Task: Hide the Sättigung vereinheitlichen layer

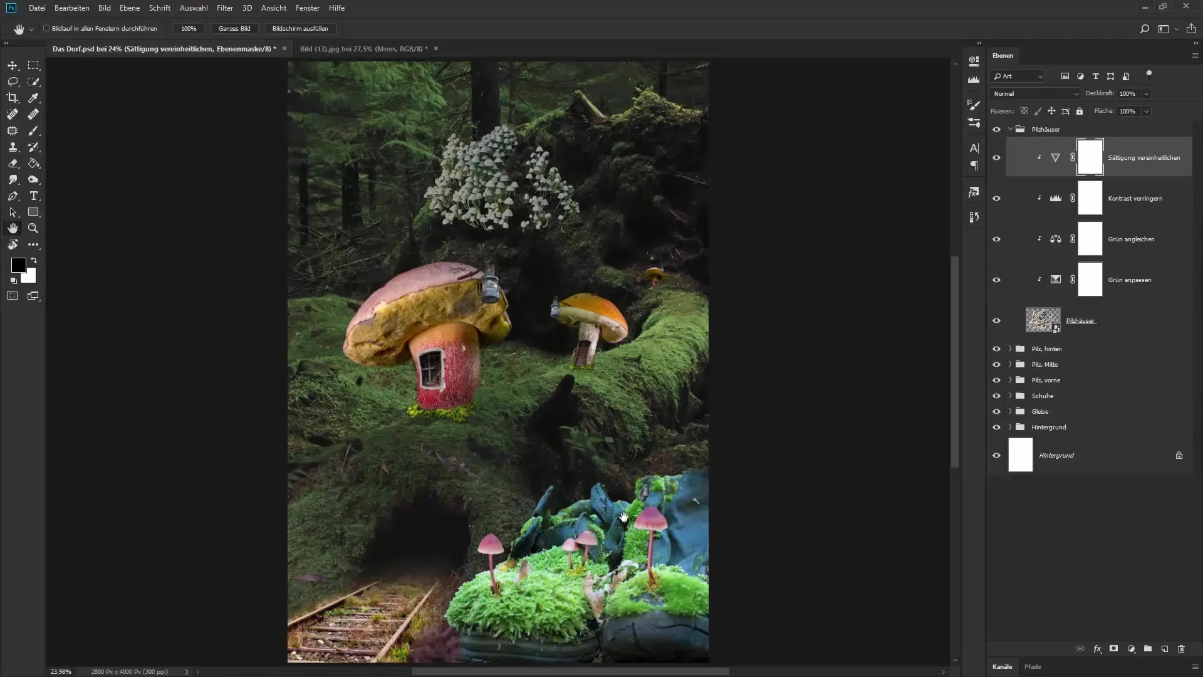Action: [x=996, y=158]
